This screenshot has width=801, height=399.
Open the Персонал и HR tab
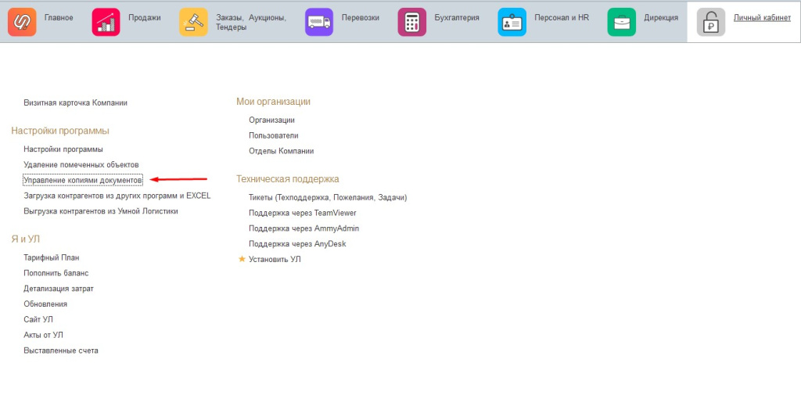(562, 18)
